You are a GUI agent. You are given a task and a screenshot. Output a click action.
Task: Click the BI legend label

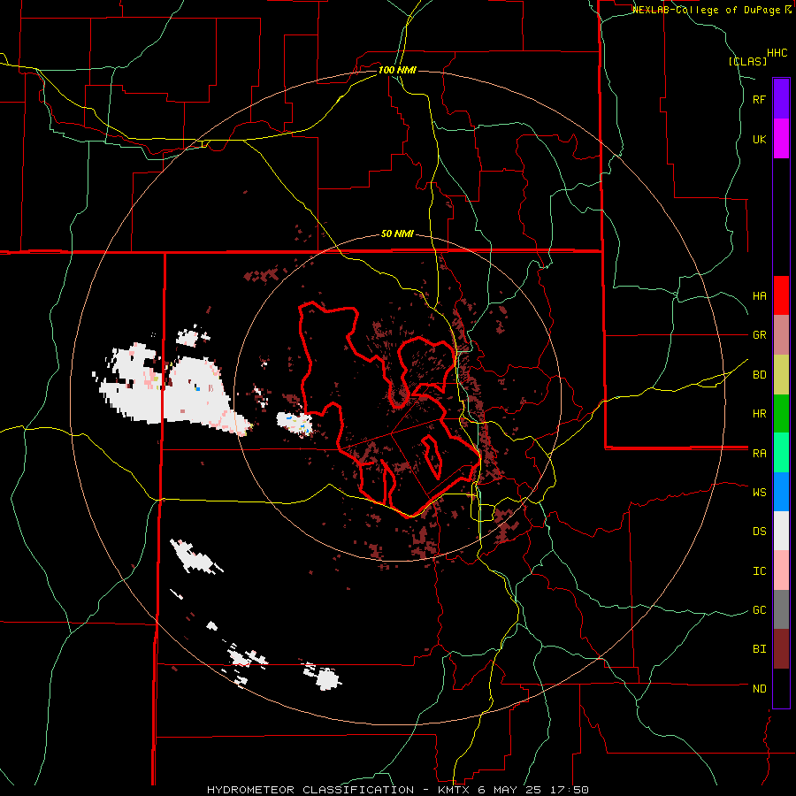759,649
